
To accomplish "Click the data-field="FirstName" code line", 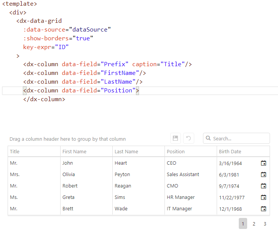I will 85,73.
